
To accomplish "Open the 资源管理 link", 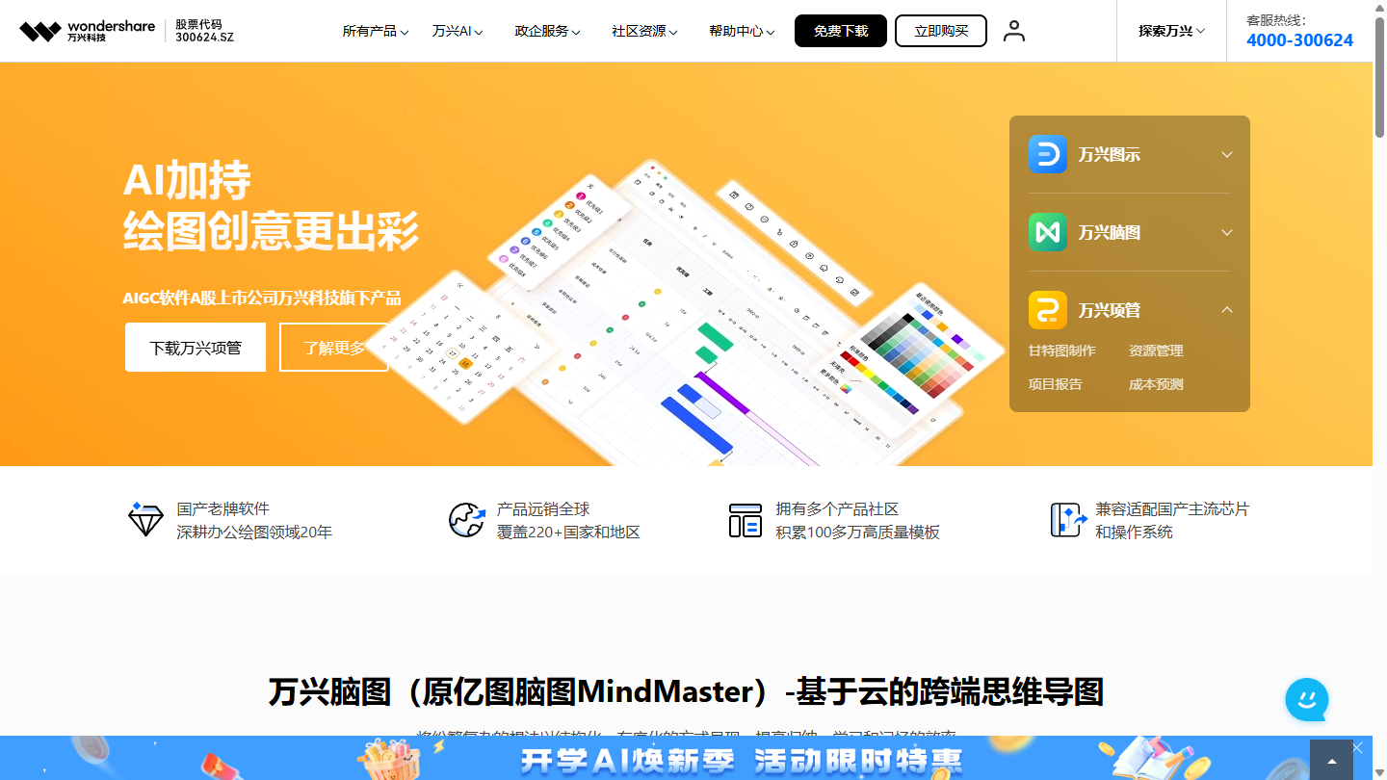I will click(x=1156, y=351).
